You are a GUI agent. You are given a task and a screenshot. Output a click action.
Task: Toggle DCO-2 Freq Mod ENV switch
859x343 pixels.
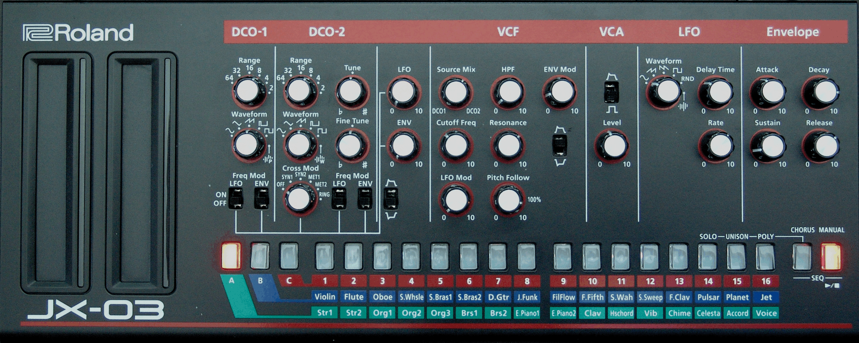click(365, 199)
